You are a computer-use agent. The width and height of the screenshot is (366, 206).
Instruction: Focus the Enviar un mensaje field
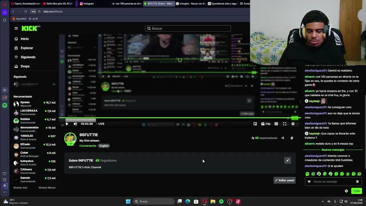pyautogui.click(x=333, y=182)
